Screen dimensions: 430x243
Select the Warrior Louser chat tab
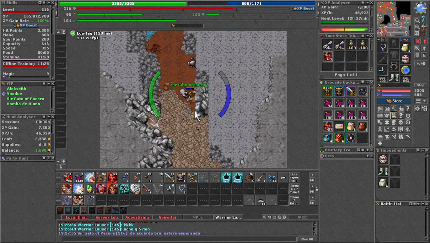(x=228, y=217)
